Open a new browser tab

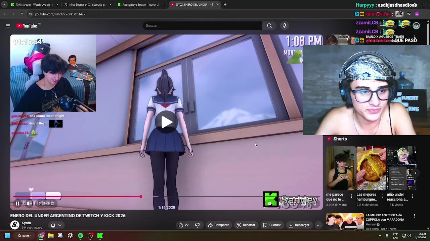click(x=225, y=5)
